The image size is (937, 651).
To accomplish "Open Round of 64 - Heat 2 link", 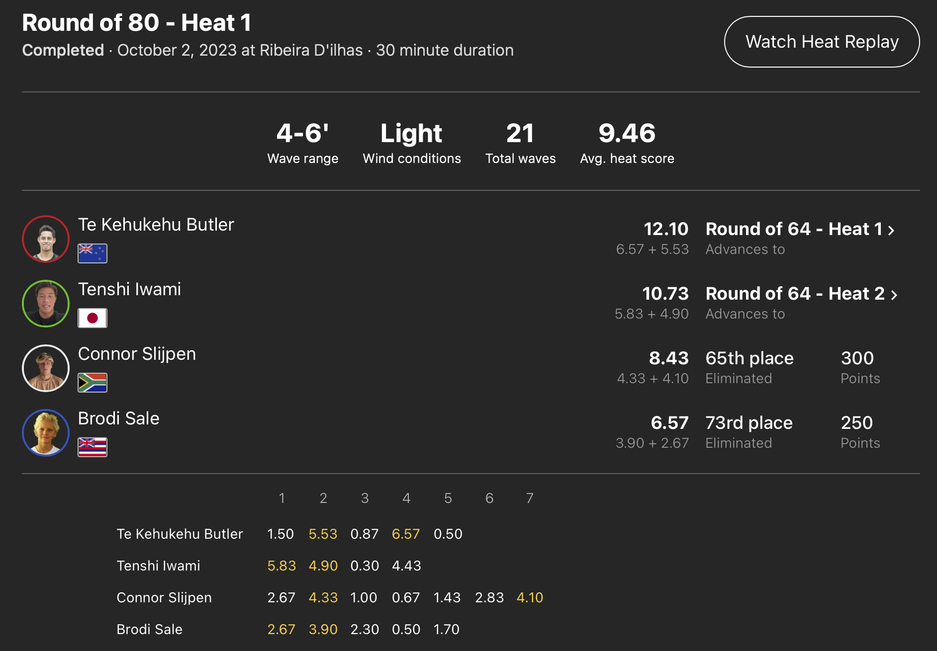I will tap(795, 294).
